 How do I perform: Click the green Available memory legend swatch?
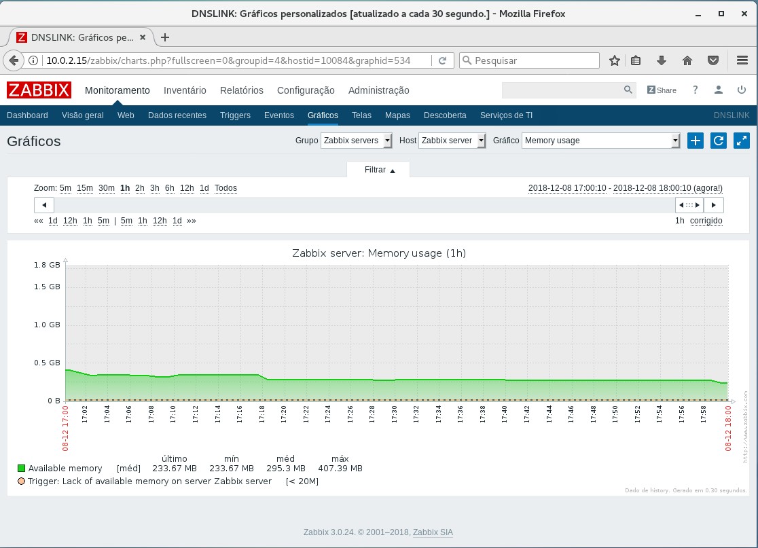(x=21, y=468)
